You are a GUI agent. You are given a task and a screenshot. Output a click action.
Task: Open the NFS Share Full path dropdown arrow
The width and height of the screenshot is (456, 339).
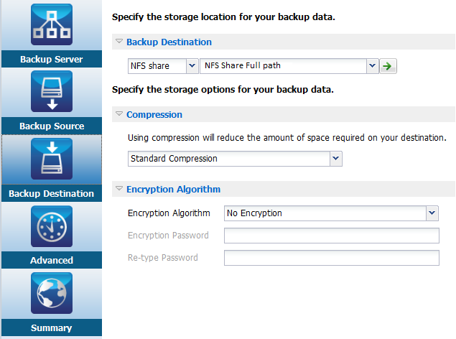pos(372,66)
